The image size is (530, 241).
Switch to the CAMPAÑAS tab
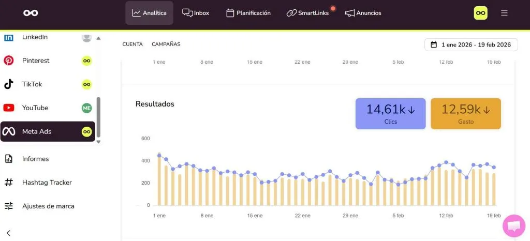[166, 44]
